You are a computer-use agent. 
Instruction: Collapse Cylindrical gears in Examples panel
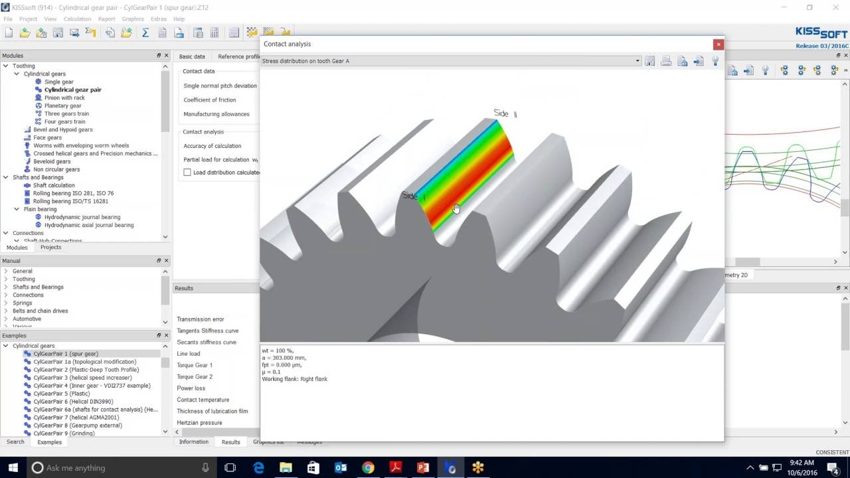6,346
